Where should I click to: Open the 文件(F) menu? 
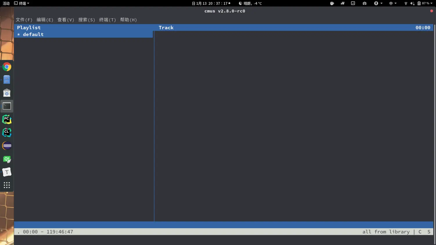[24, 20]
